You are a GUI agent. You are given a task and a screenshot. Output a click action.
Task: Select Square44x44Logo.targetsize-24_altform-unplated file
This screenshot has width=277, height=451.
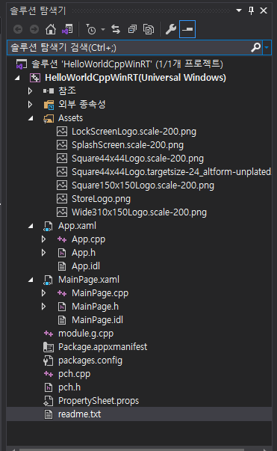point(172,172)
